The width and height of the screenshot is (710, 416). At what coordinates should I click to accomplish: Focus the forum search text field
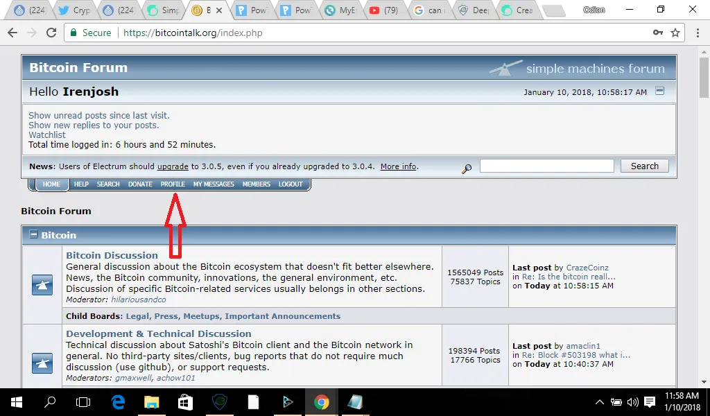[547, 166]
